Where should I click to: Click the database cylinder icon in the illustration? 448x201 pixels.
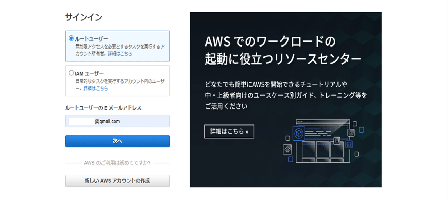[337, 141]
